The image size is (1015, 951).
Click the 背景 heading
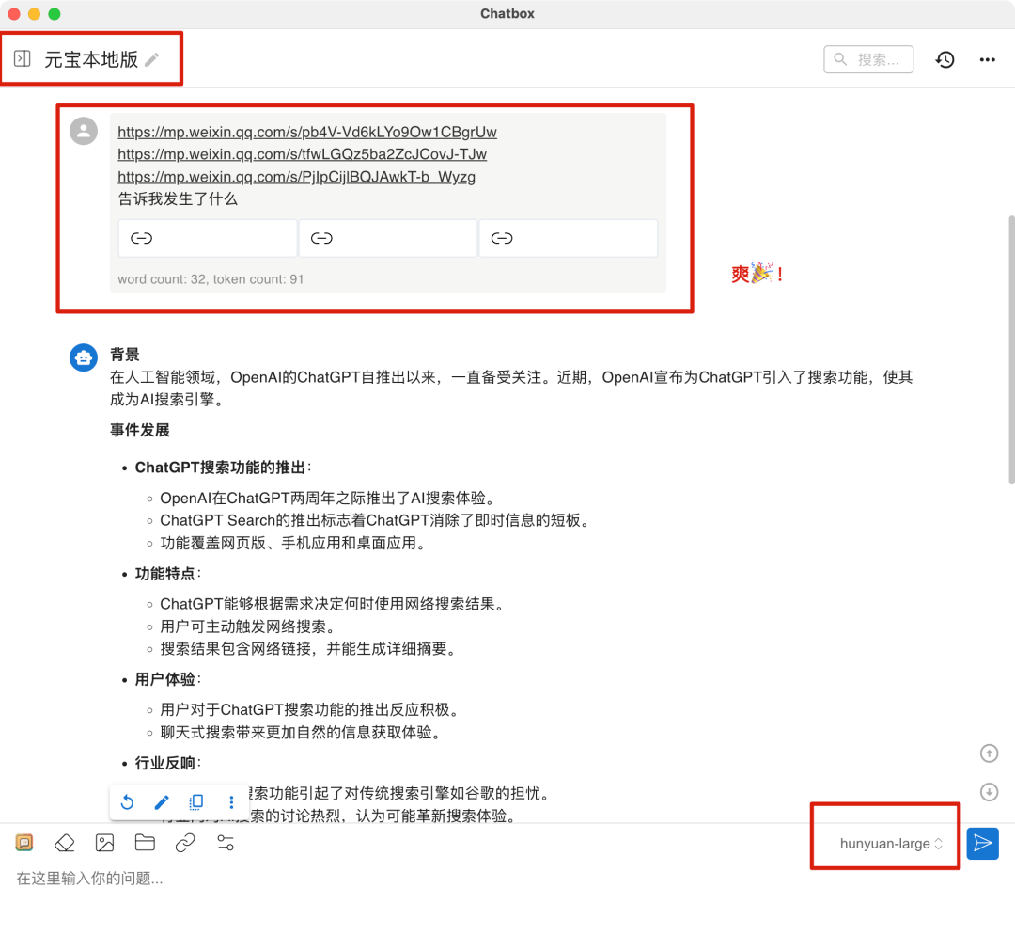pyautogui.click(x=124, y=355)
